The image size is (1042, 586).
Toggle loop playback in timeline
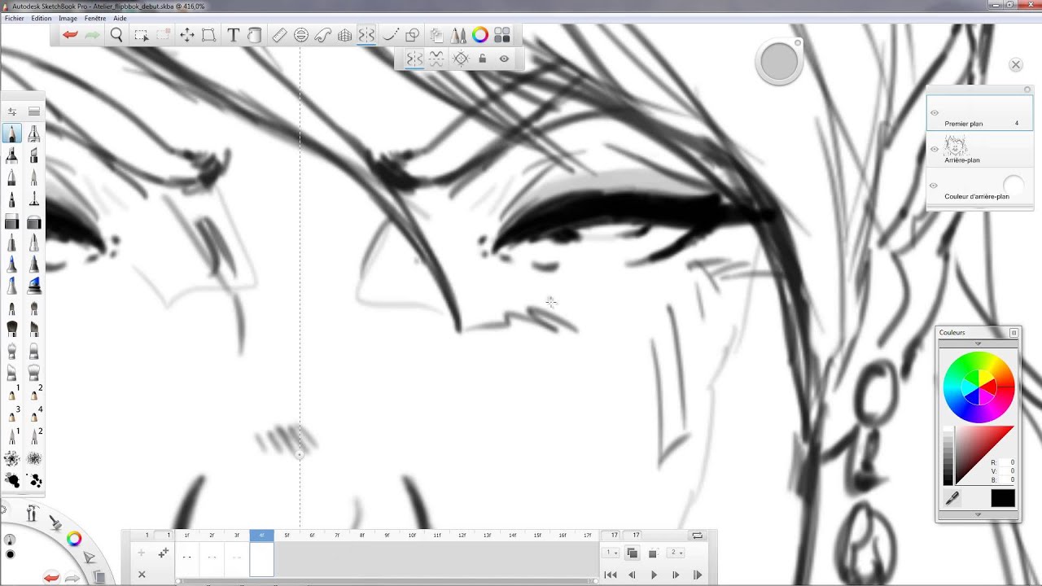pyautogui.click(x=698, y=536)
